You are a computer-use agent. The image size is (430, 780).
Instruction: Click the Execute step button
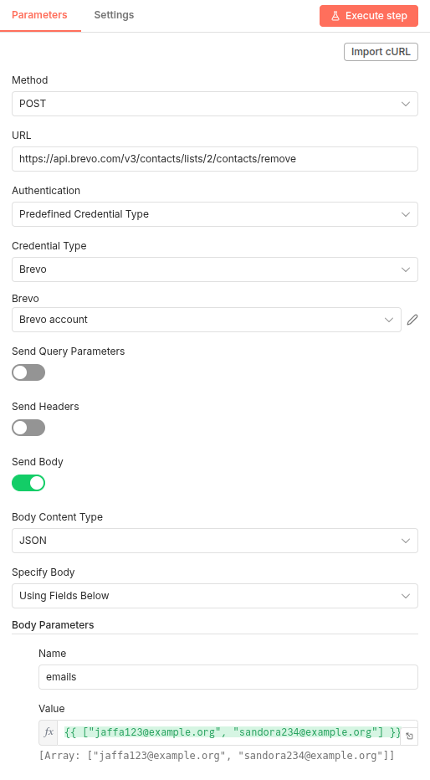tap(369, 16)
